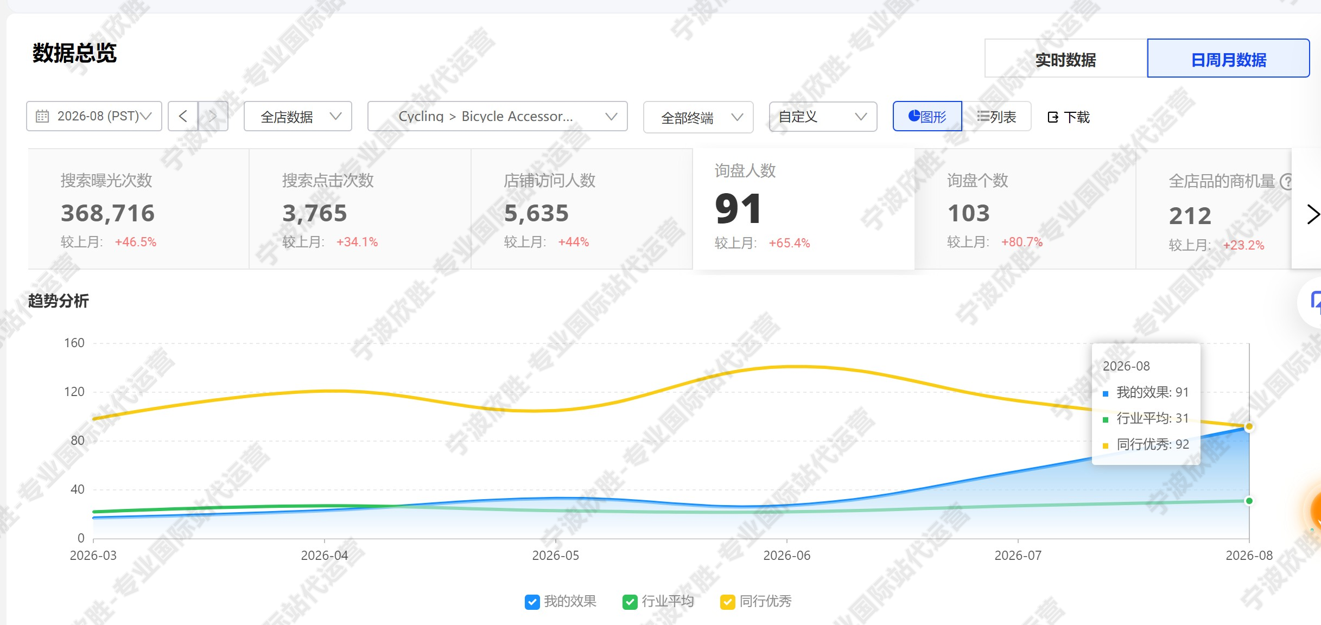Go to next month with right arrow
This screenshot has height=625, width=1321.
pyautogui.click(x=213, y=116)
